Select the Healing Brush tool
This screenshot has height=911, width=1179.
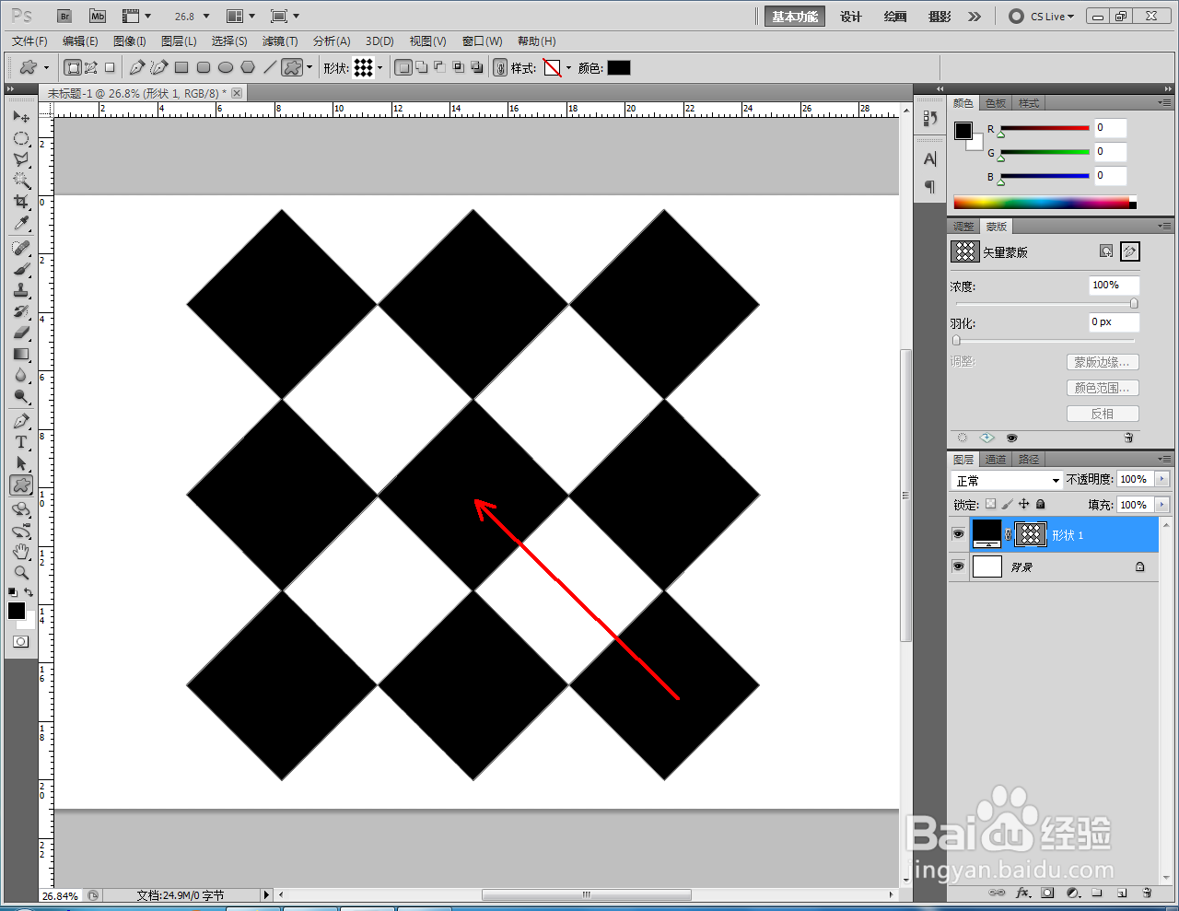click(21, 248)
